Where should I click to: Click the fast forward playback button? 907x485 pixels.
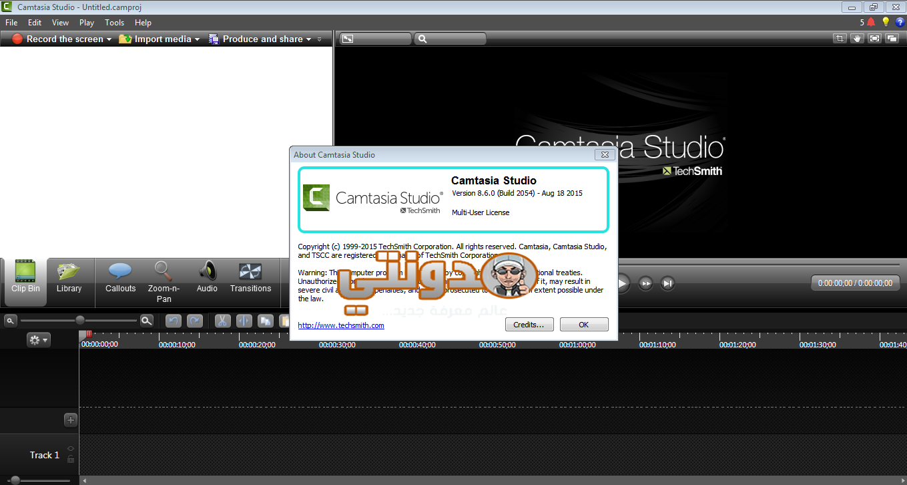645,283
